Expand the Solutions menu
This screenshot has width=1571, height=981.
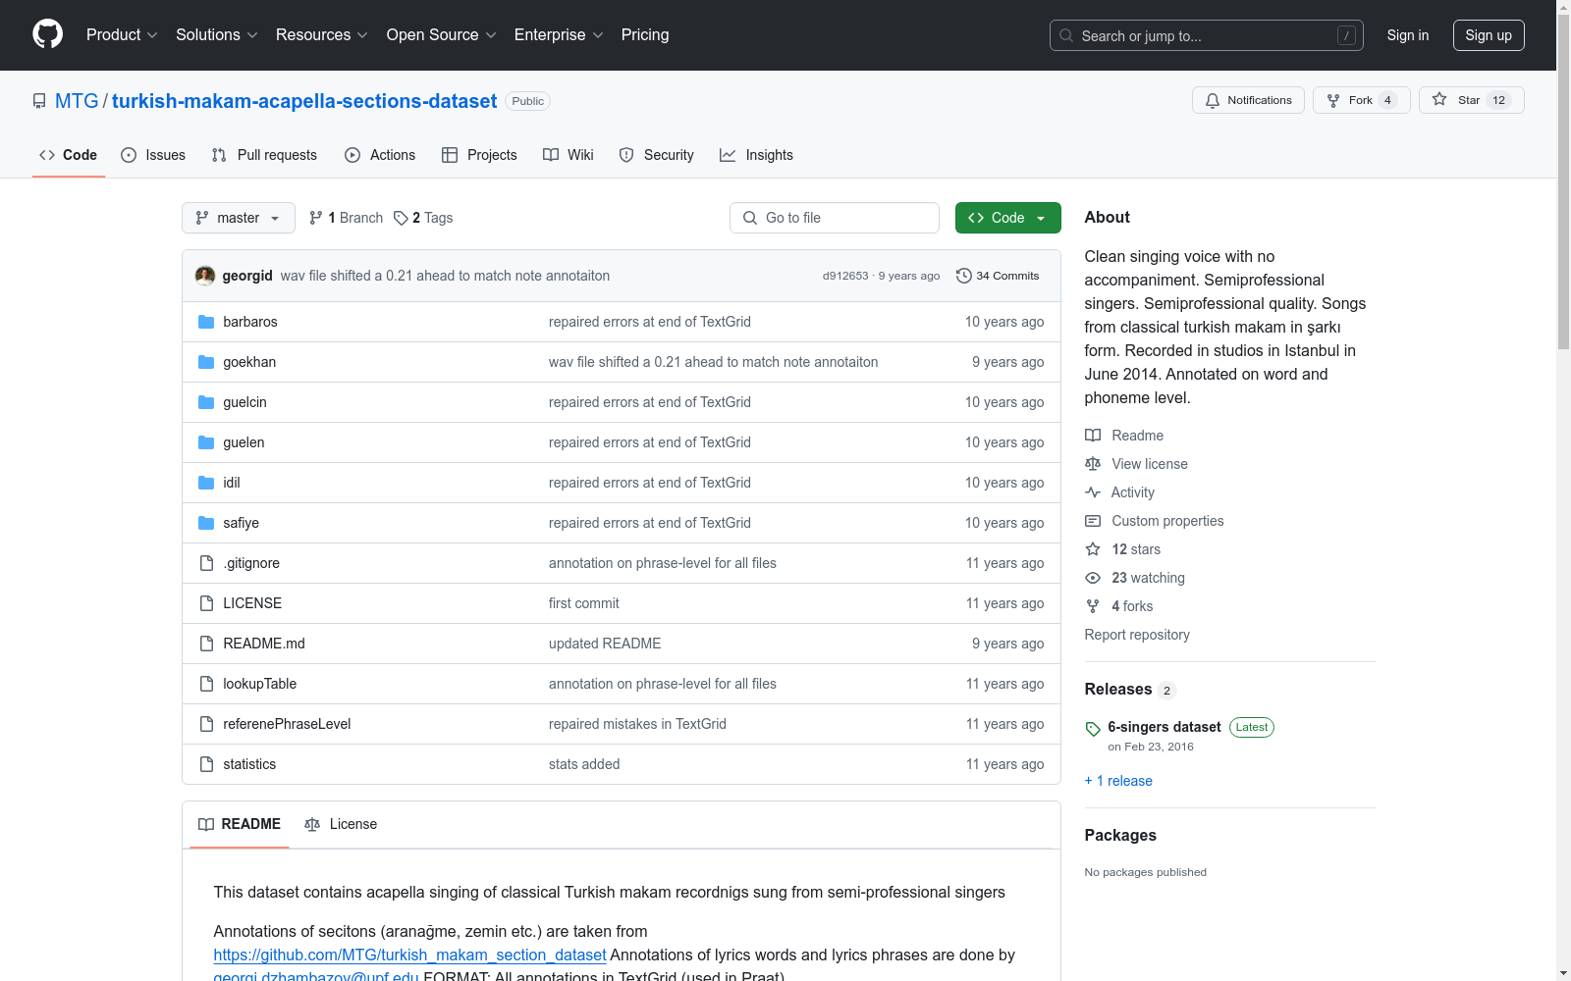coord(217,34)
